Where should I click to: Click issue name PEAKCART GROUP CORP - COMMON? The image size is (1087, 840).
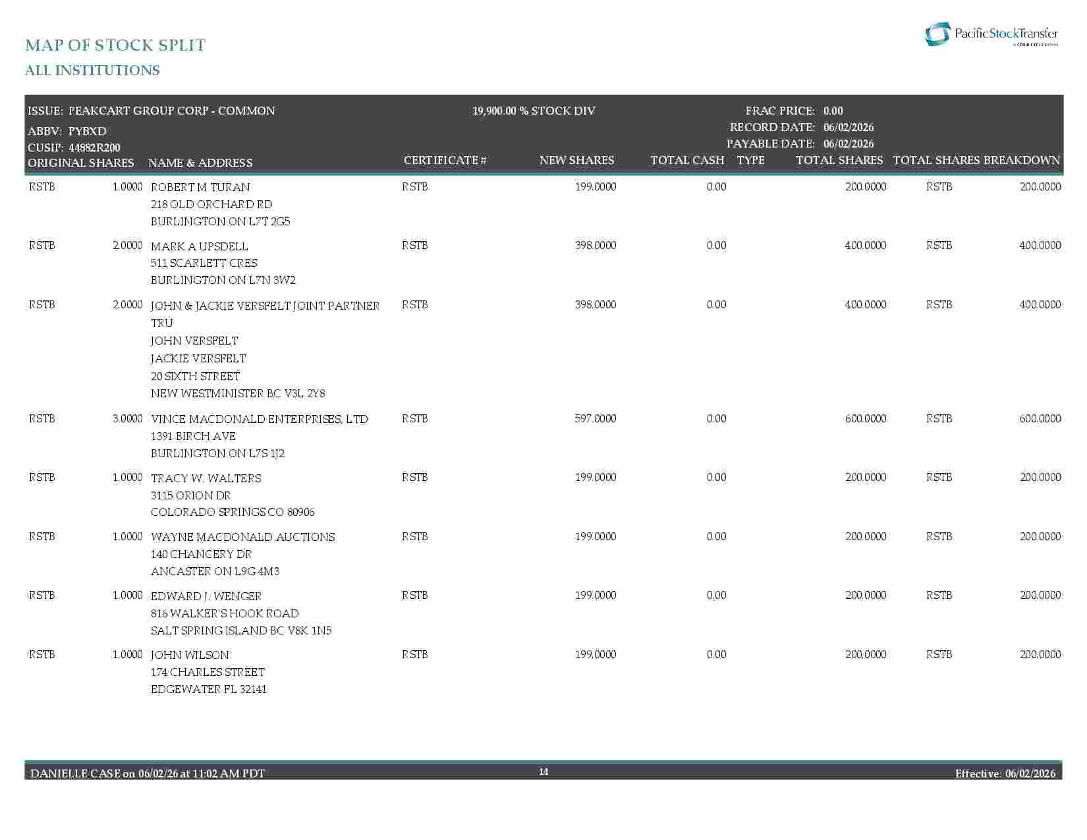(x=172, y=111)
